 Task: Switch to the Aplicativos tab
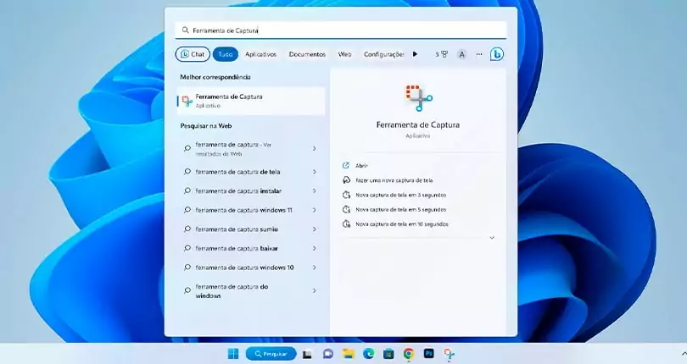coord(260,54)
